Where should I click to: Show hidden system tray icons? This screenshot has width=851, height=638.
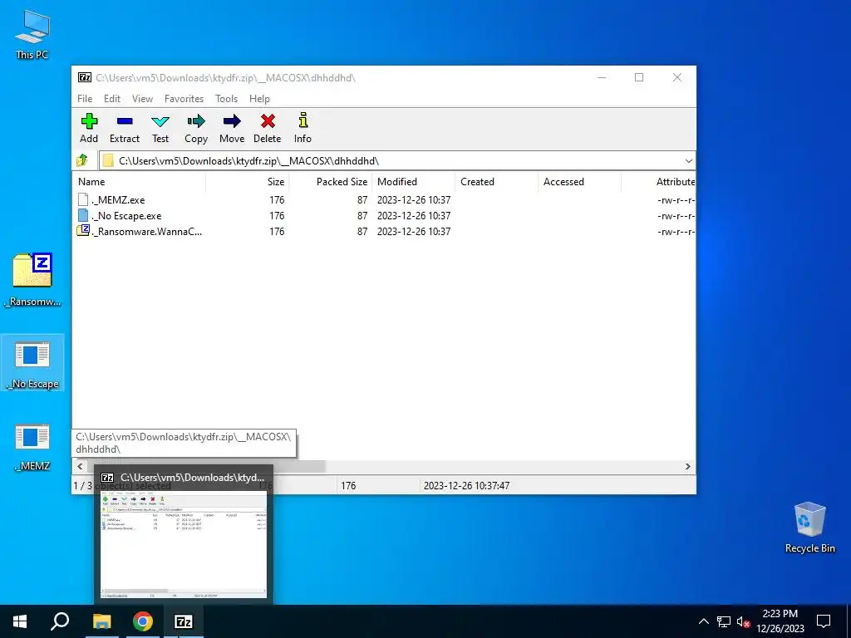click(703, 621)
